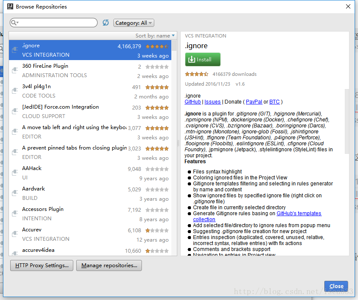Click plugin icon beside [JedIDE] Force.com Integration
This screenshot has width=358, height=300.
click(x=15, y=111)
